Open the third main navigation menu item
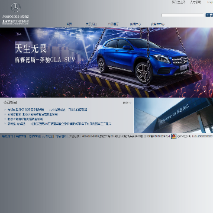 (x=113, y=24)
